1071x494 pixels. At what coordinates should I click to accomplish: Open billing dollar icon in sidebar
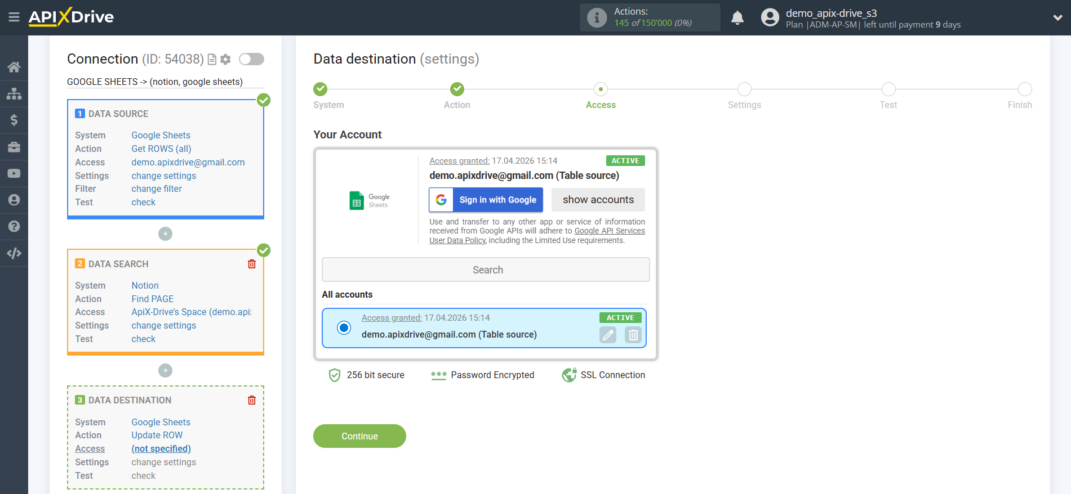(x=14, y=120)
